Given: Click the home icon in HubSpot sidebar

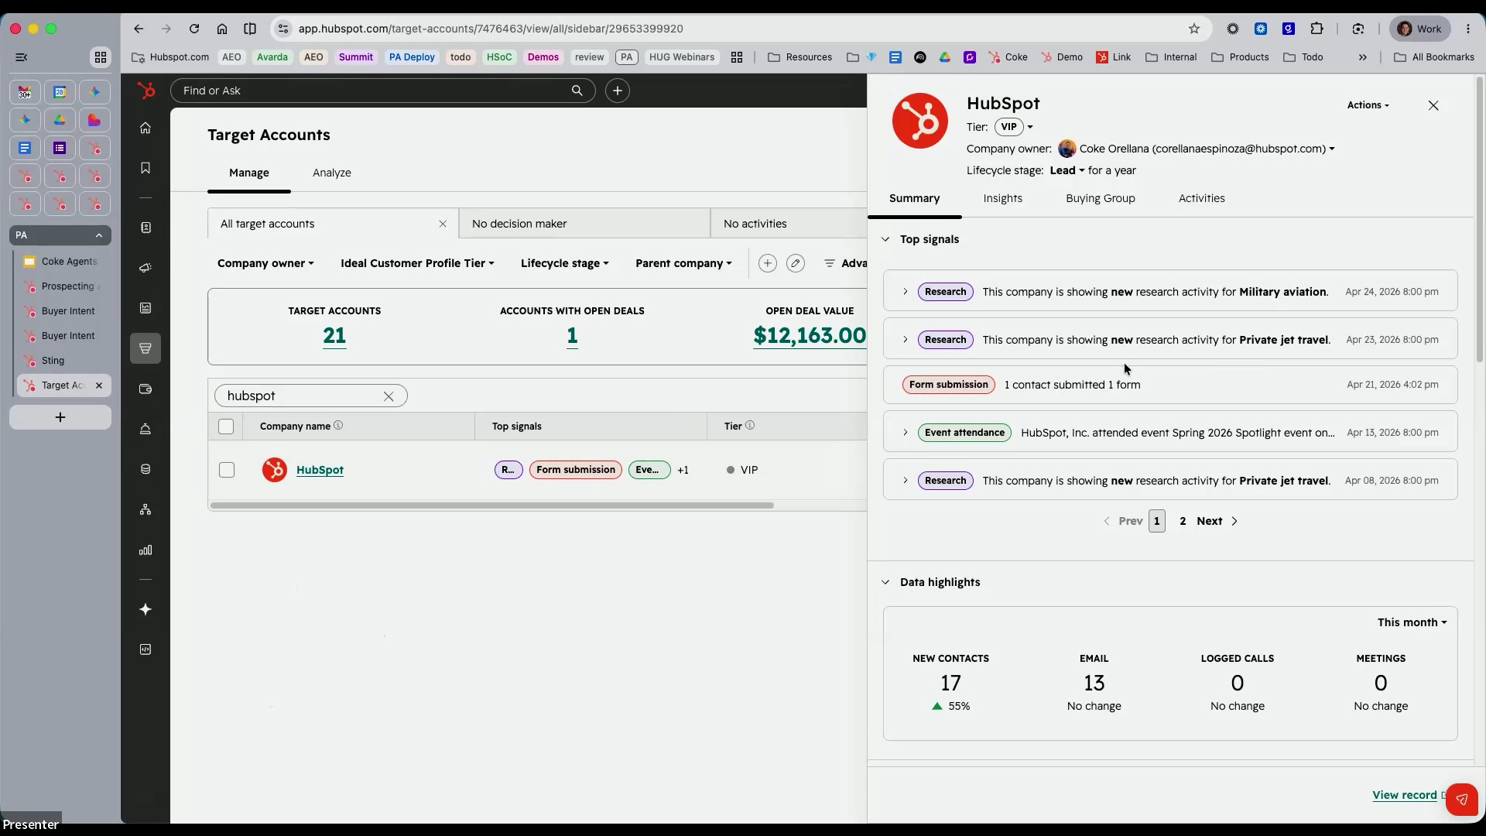Looking at the screenshot, I should click(x=146, y=128).
